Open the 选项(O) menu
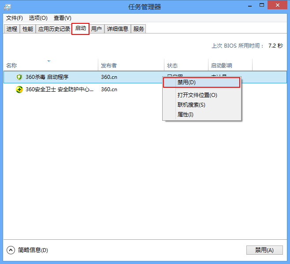Image resolution: width=290 pixels, height=264 pixels. [x=38, y=18]
